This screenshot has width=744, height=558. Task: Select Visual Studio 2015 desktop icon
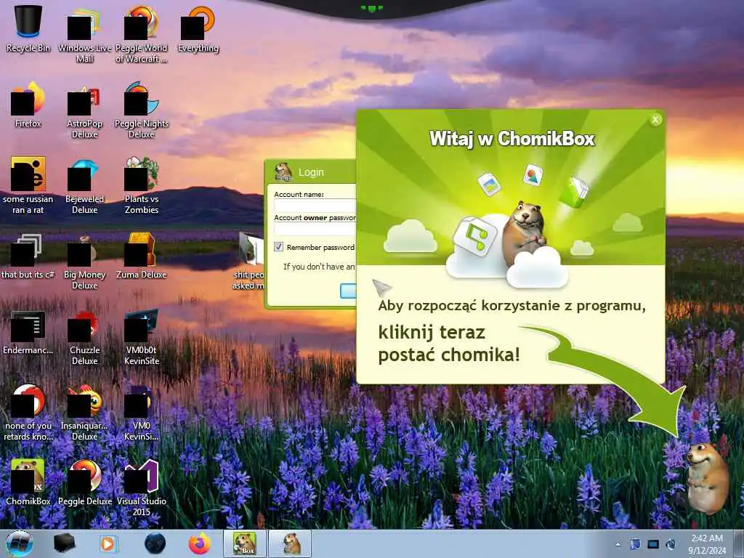[x=142, y=488]
